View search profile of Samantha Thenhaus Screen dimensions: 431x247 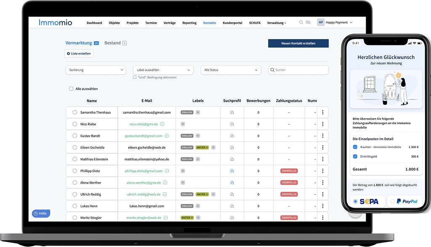pos(232,112)
